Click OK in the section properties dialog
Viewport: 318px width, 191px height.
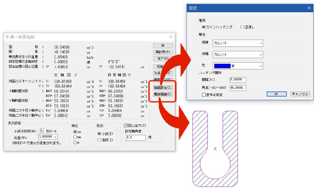[163, 46]
